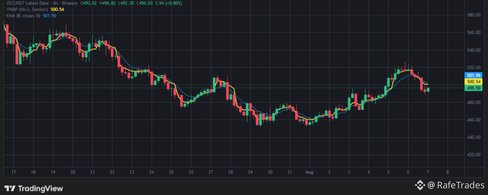The image size is (488, 195).
Task: Click date 5 on the time axis
Action: point(388,172)
